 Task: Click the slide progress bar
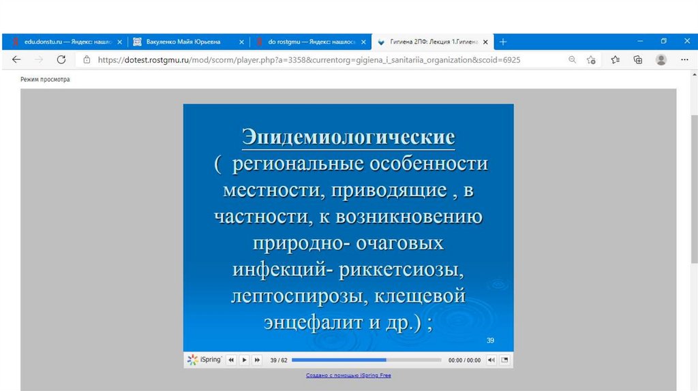[366, 360]
